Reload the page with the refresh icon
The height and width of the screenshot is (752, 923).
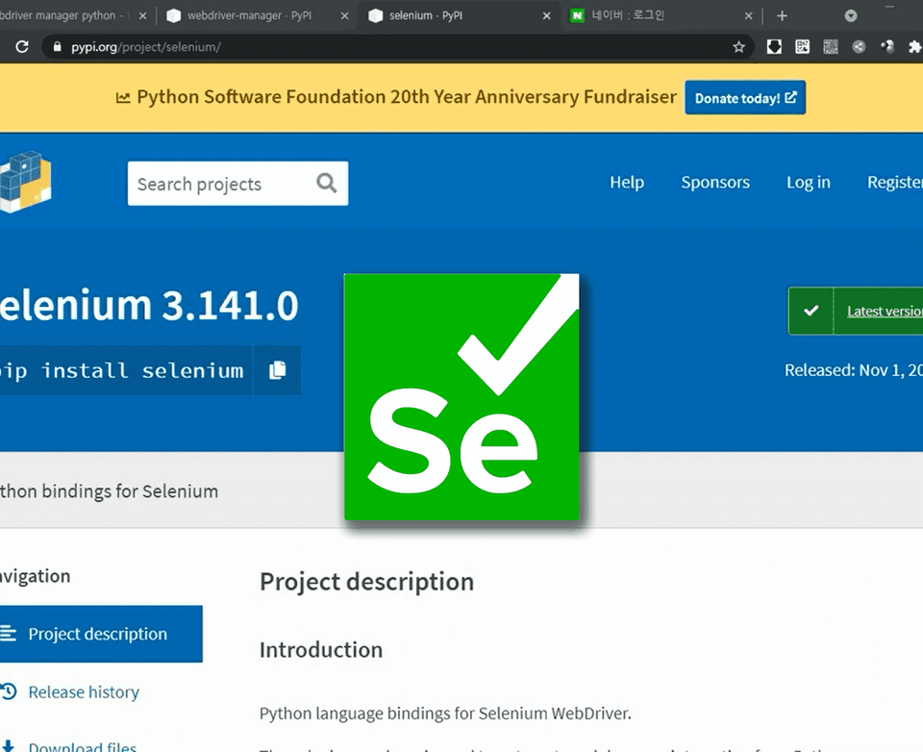(x=22, y=46)
